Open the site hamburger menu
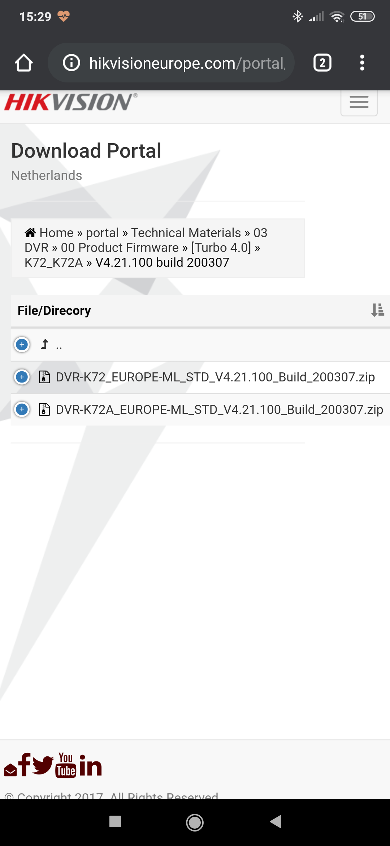Screen dimensions: 390x846 click(359, 103)
